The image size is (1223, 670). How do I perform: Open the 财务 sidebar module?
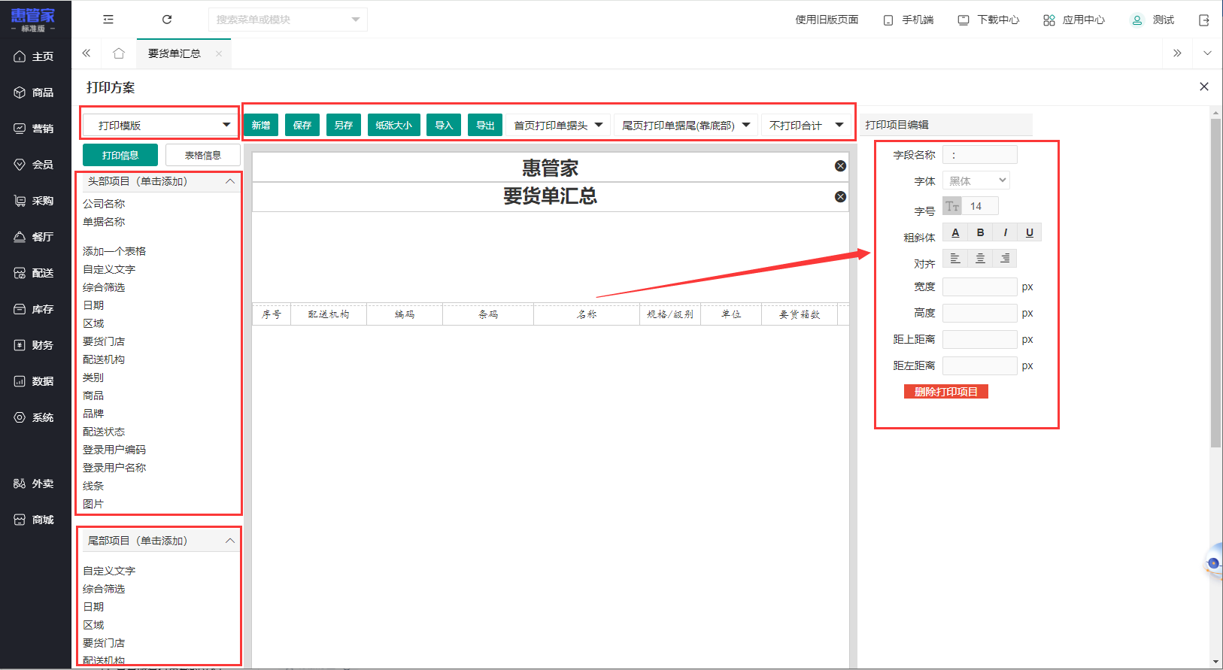35,345
